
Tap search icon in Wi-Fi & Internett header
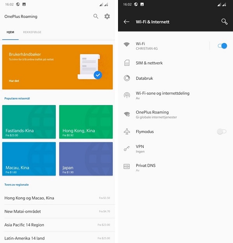point(224,22)
